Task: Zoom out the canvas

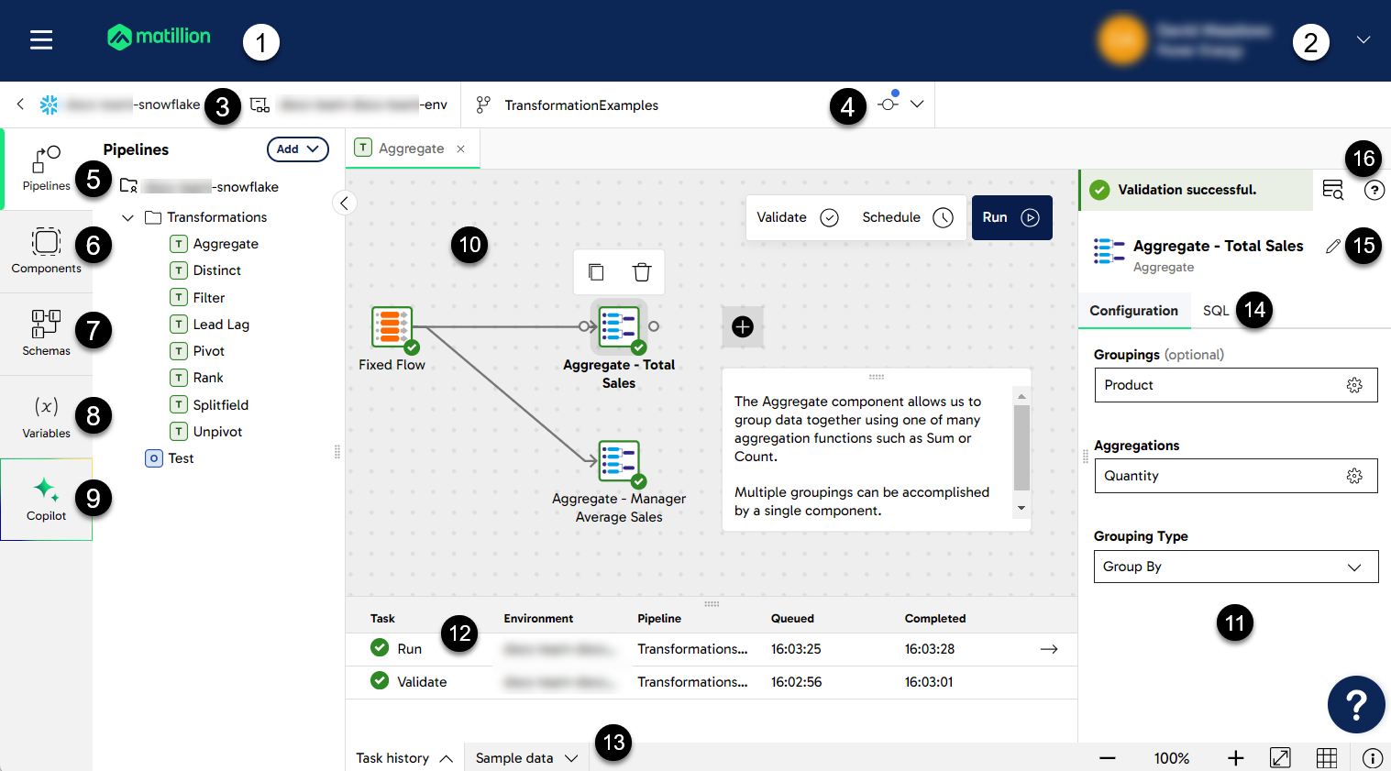Action: [x=1108, y=758]
